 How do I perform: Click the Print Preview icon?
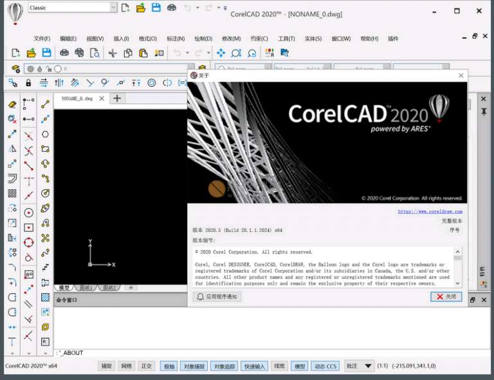click(x=95, y=53)
